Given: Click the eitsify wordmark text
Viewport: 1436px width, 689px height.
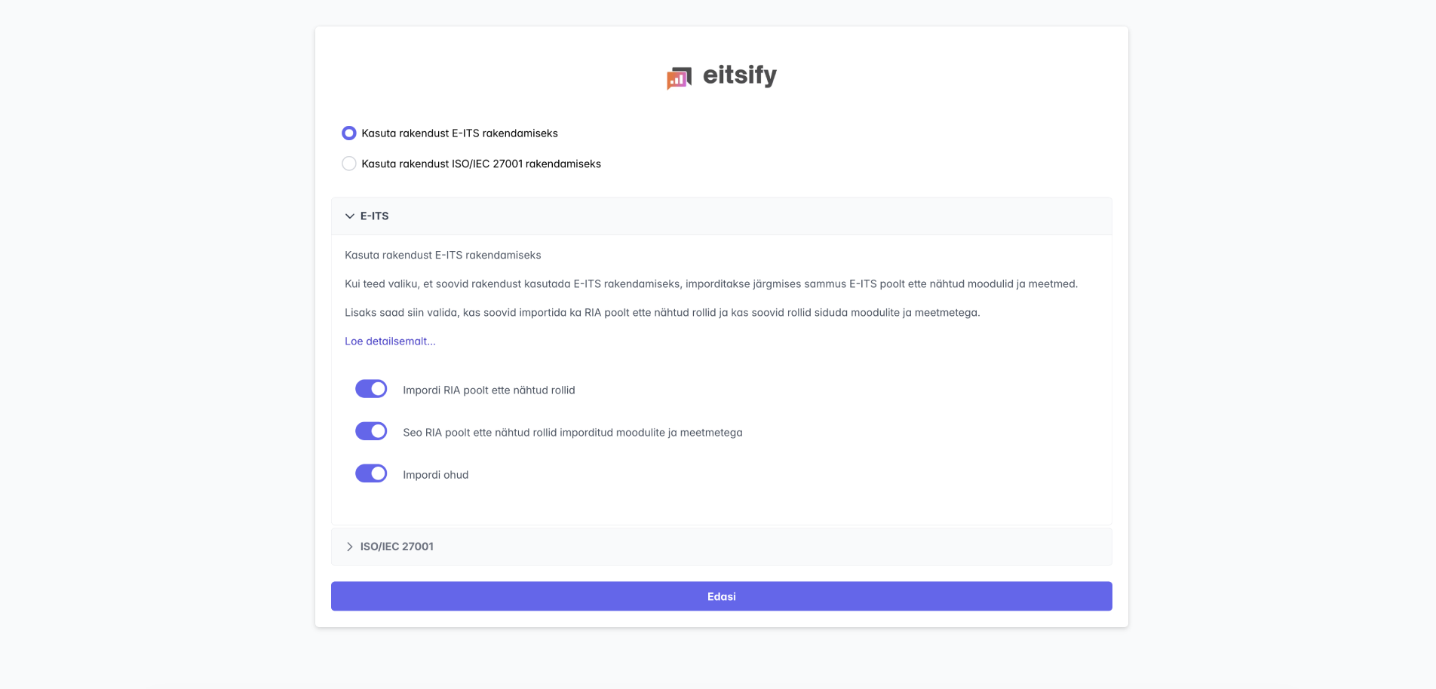Looking at the screenshot, I should pos(739,75).
